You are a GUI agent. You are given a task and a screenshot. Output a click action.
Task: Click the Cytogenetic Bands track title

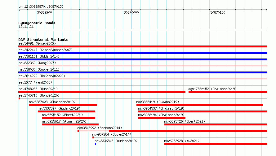point(37,23)
